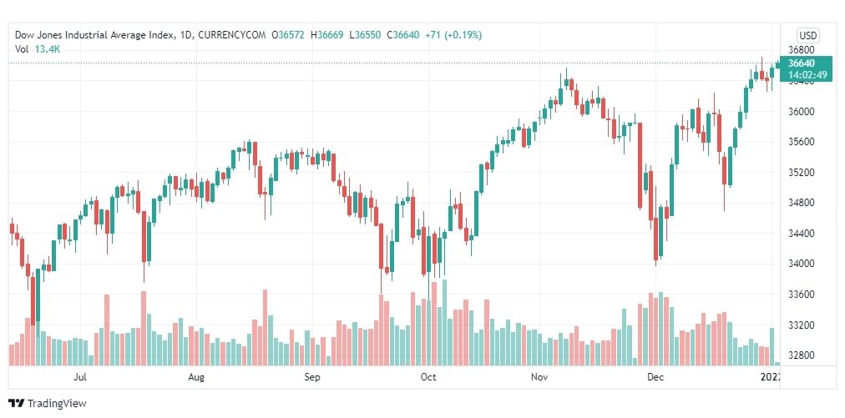The image size is (845, 418).
Task: Click the tallest green volume bar in early October
Action: point(444,322)
